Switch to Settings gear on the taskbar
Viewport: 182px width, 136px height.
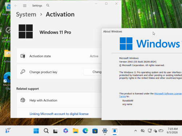105,131
